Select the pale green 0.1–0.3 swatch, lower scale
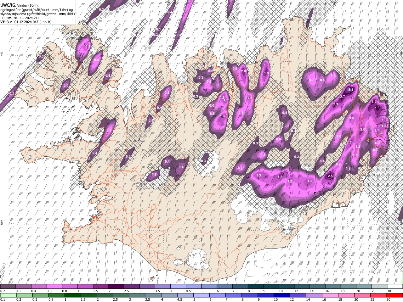The image size is (403, 302). [x=8, y=295]
